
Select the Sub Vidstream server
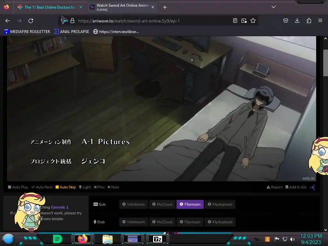134,204
